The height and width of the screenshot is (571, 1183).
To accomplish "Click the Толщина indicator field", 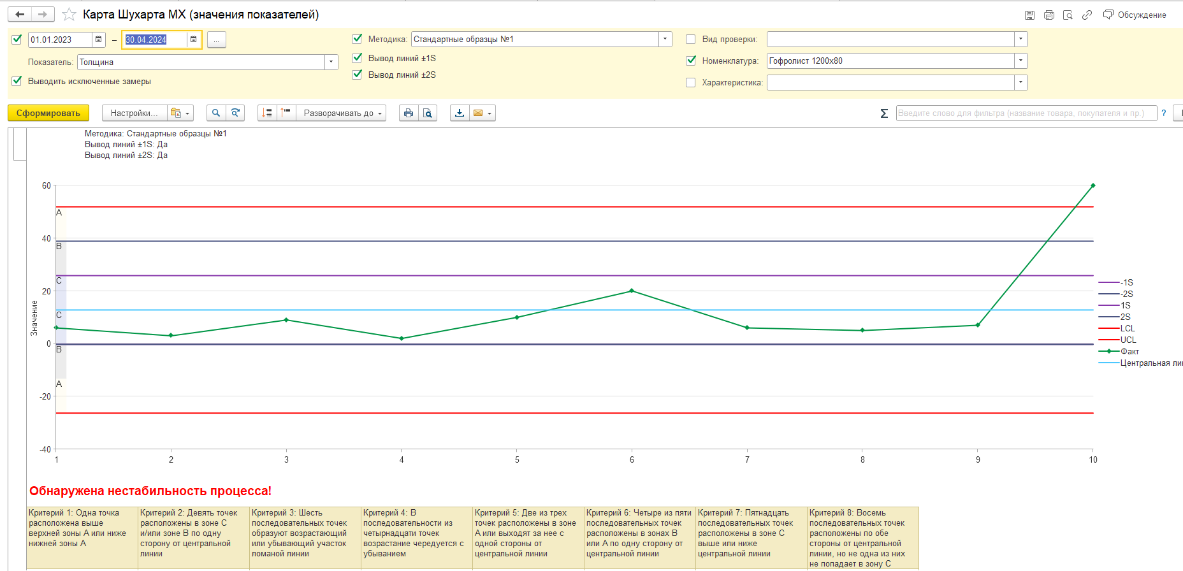I will [201, 62].
